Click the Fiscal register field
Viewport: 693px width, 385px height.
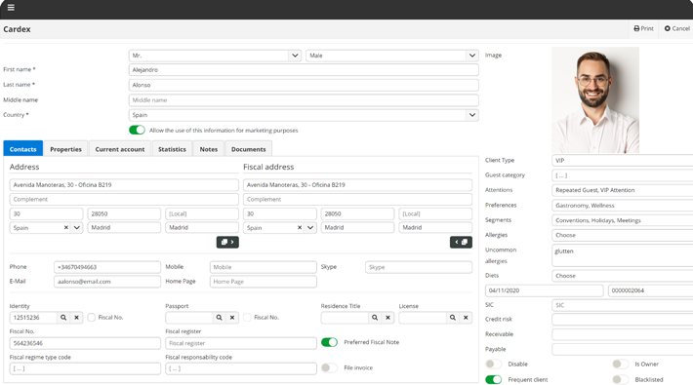pos(241,343)
